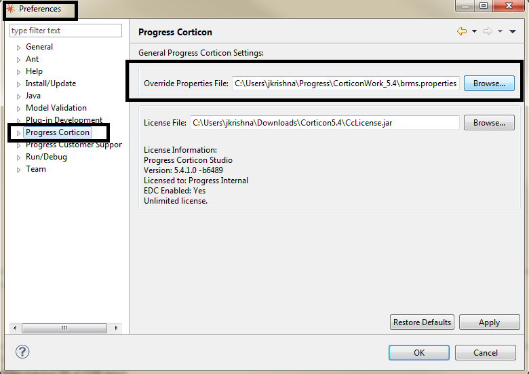The width and height of the screenshot is (529, 374).
Task: Cancel the Preferences dialog
Action: (485, 352)
